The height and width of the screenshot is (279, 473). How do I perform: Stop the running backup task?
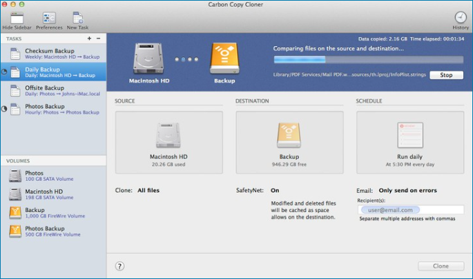point(446,75)
